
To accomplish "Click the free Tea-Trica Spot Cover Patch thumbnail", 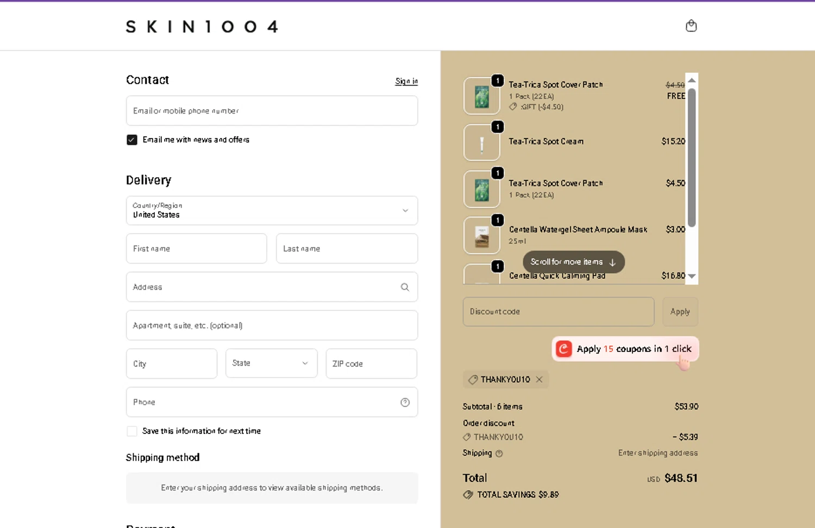I will (481, 96).
